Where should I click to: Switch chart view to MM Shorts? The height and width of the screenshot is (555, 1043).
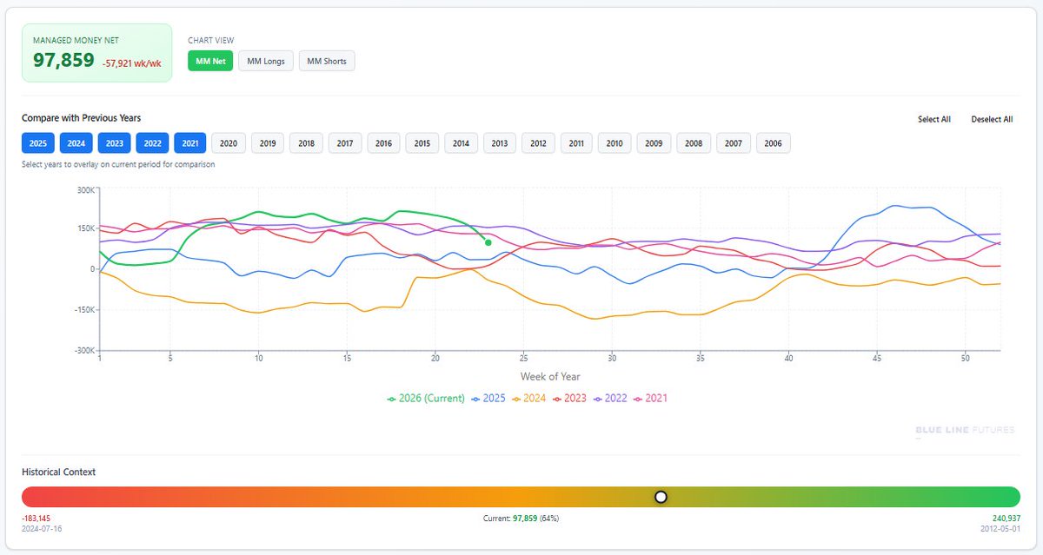click(327, 61)
